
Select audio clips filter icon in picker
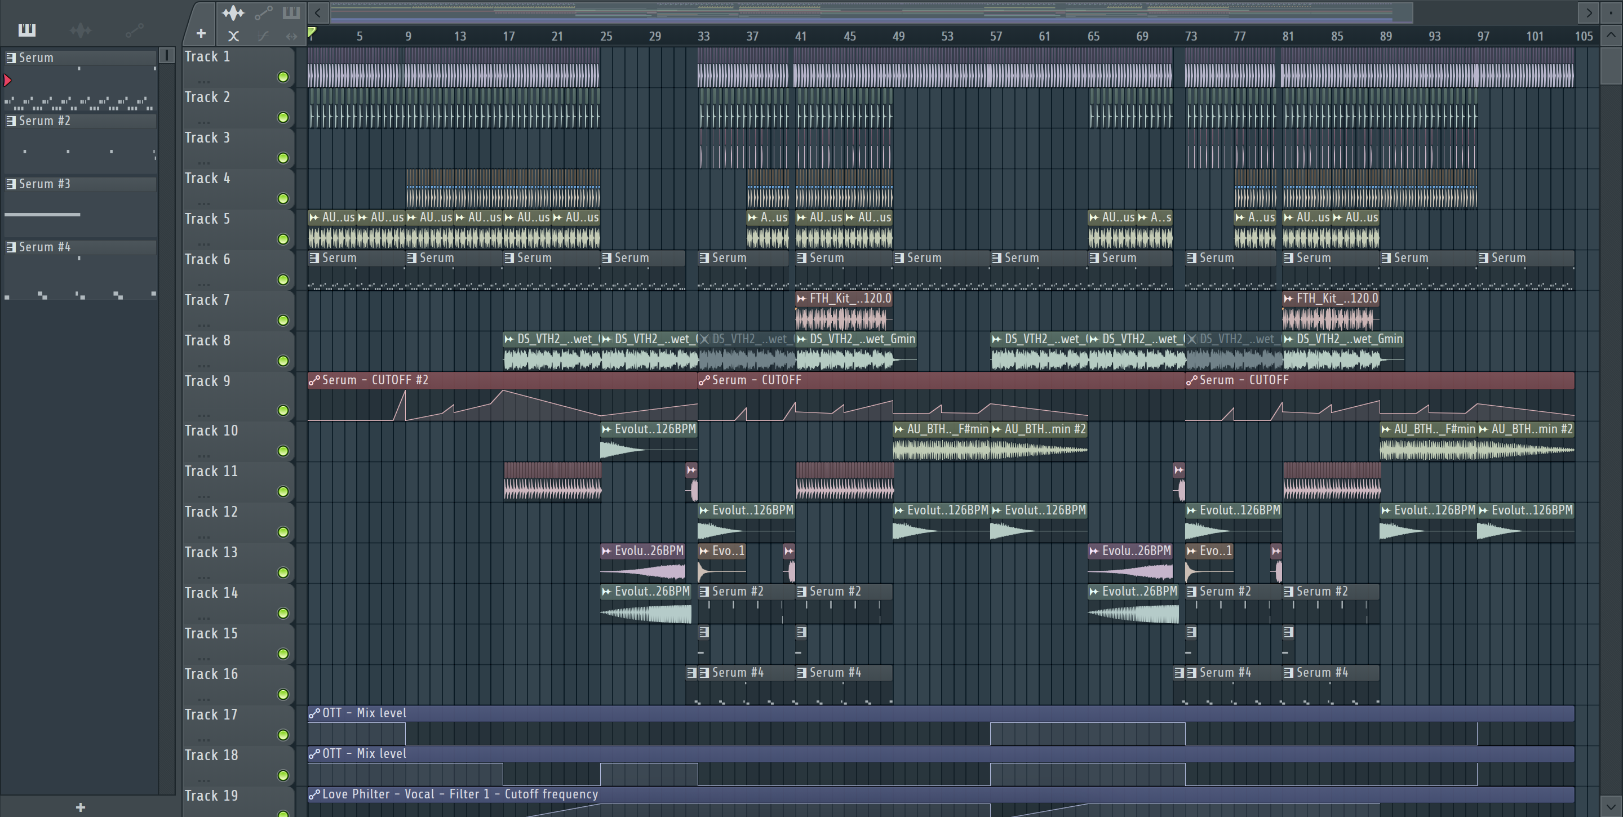pyautogui.click(x=81, y=30)
